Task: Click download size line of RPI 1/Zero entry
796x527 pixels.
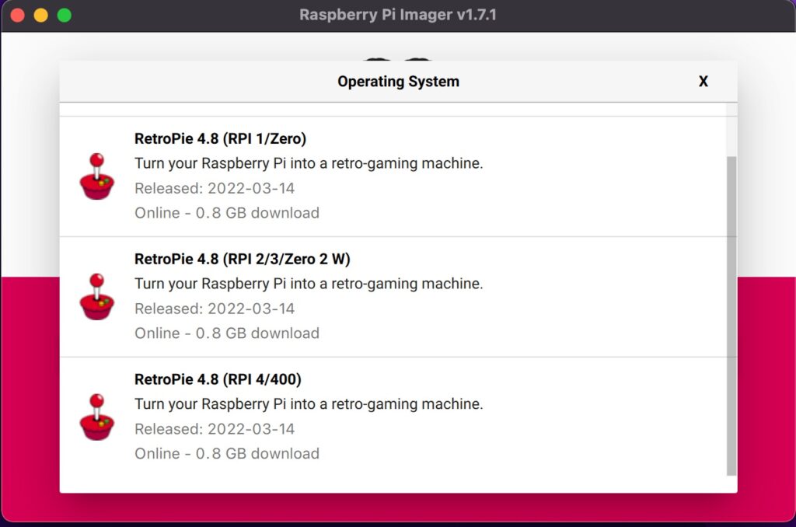Action: click(227, 213)
